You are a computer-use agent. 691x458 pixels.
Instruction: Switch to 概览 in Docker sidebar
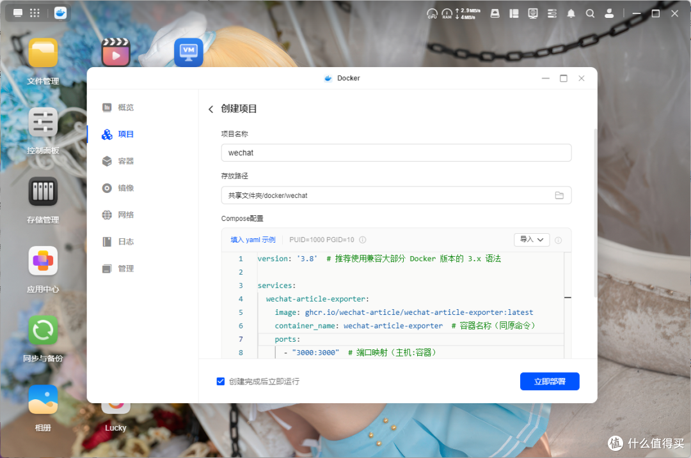point(118,107)
